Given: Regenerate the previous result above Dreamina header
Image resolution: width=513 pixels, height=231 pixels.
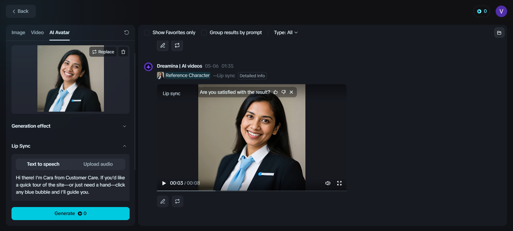Looking at the screenshot, I should click(177, 45).
